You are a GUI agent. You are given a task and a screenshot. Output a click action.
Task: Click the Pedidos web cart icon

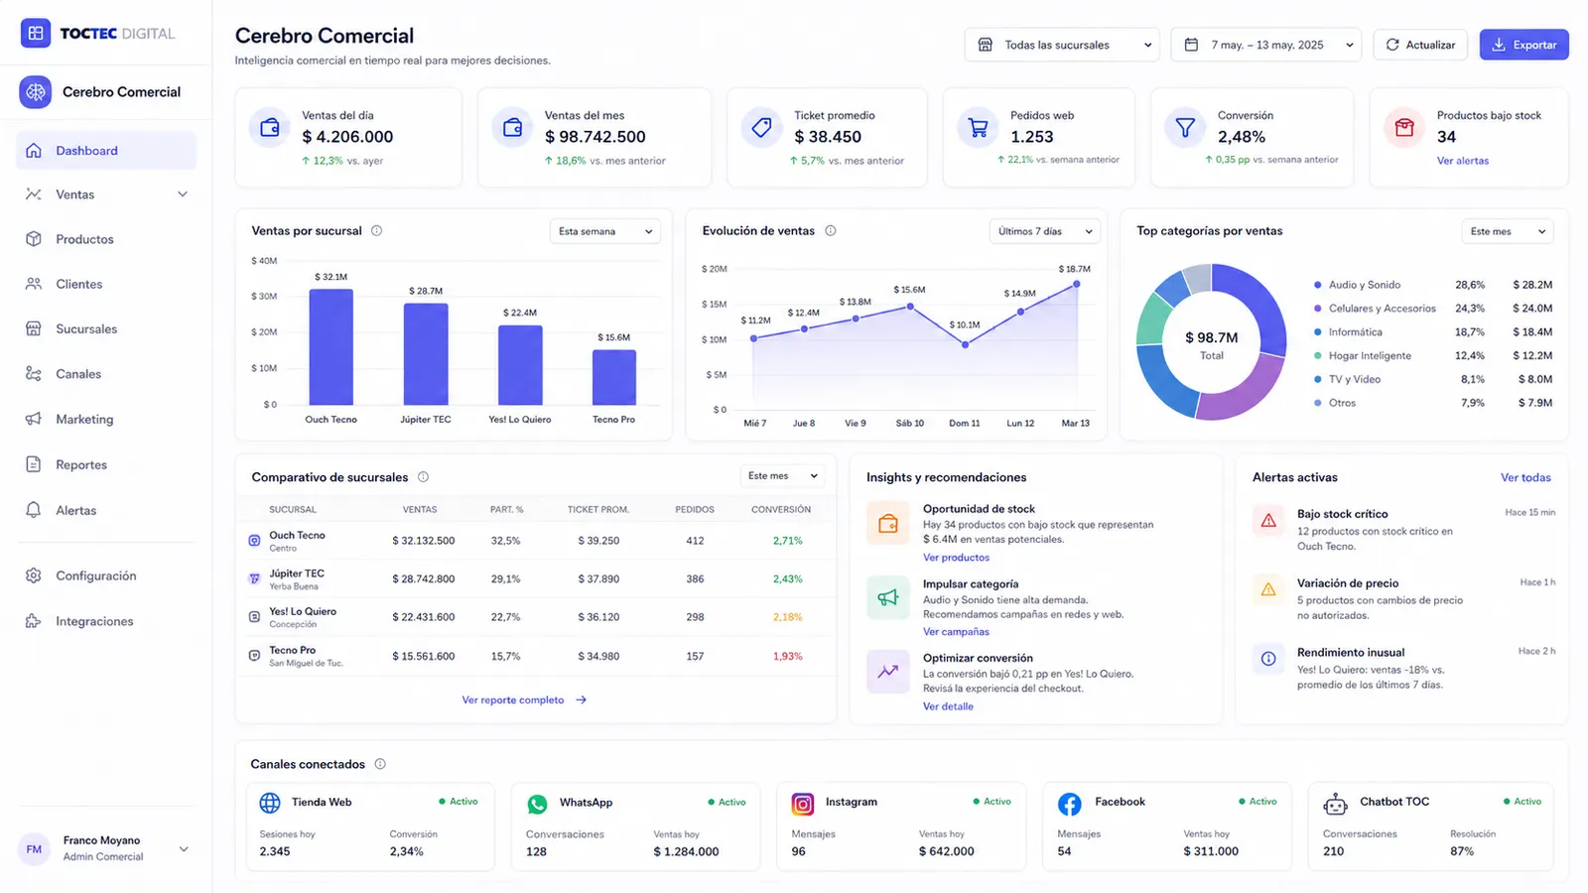(978, 128)
